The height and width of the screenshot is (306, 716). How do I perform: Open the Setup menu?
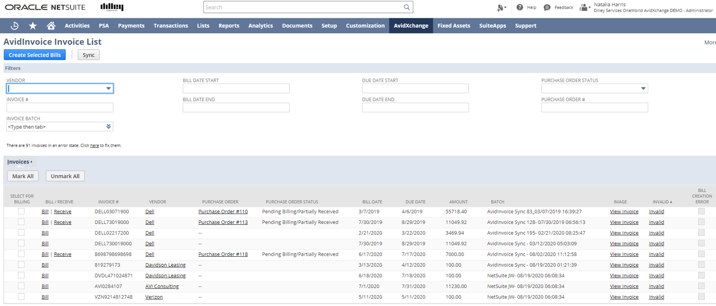[329, 26]
